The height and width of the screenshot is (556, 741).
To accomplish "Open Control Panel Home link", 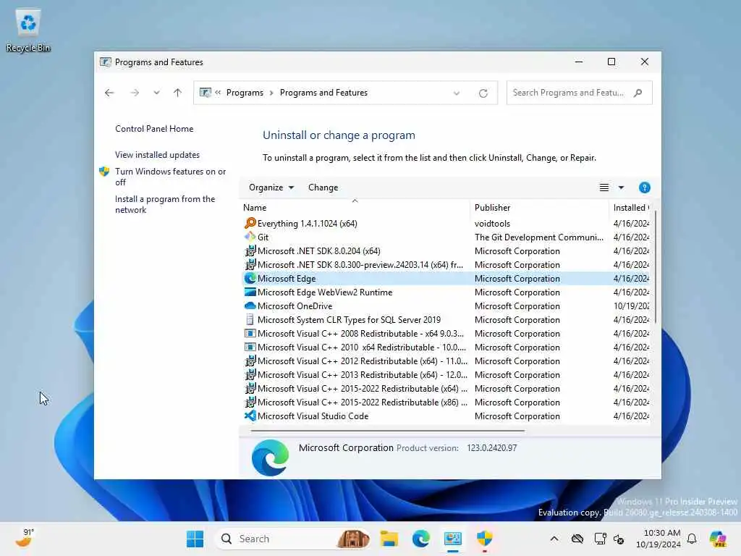I will [154, 129].
